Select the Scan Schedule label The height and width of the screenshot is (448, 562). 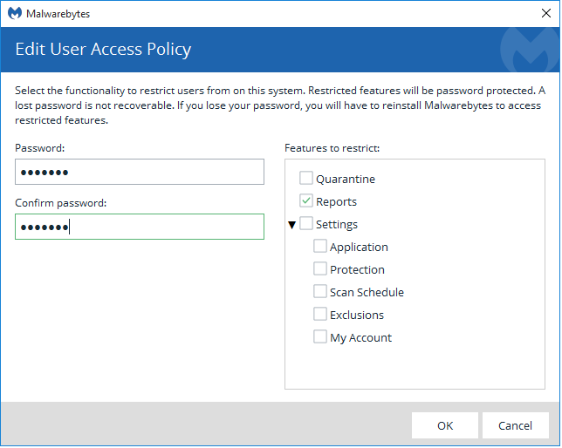[367, 293]
